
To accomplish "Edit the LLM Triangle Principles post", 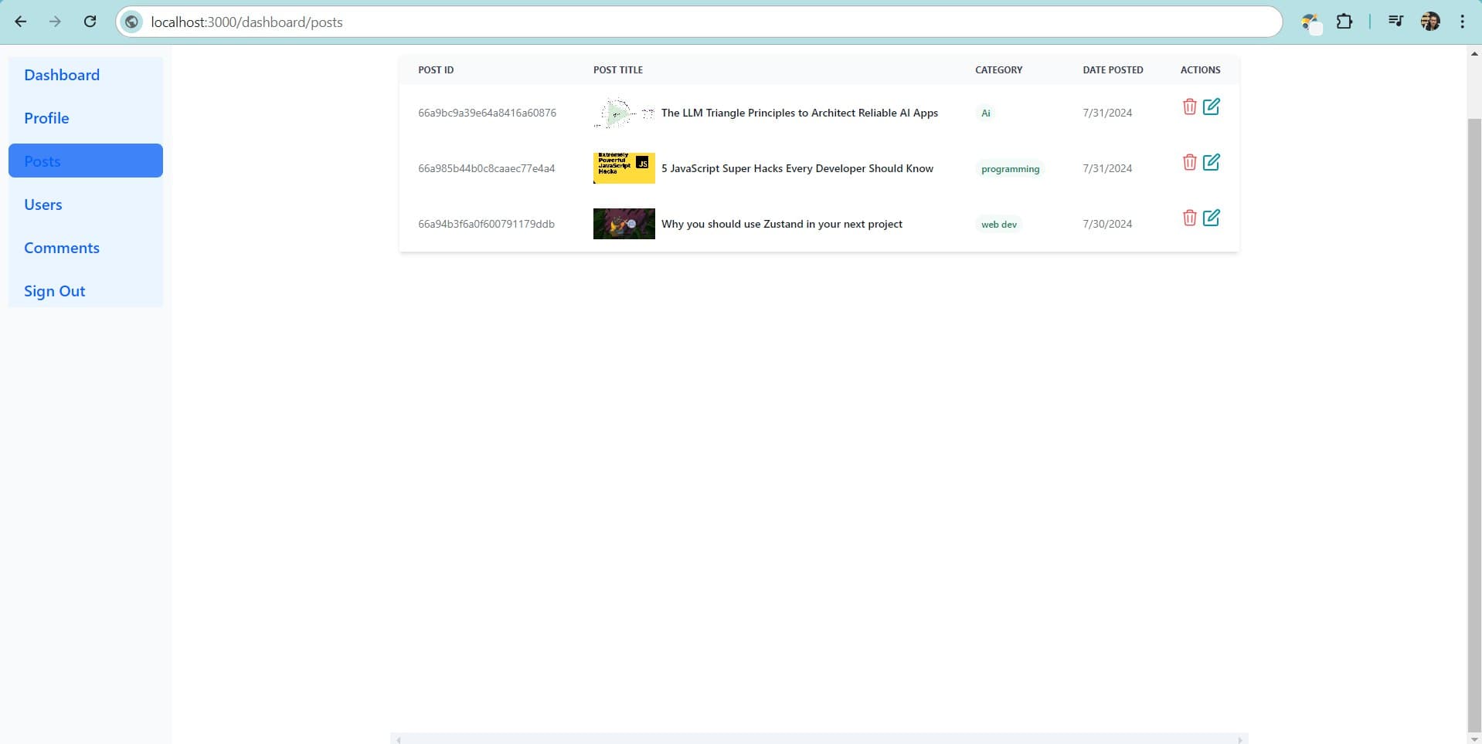I will coord(1211,107).
